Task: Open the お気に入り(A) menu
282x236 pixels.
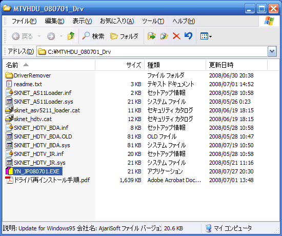Action: [117, 21]
